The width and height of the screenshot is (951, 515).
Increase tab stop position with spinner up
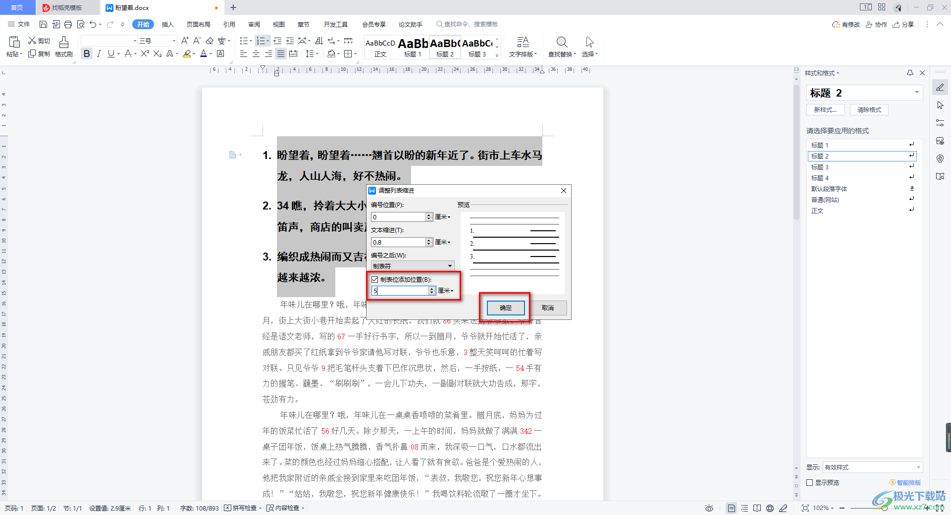coord(432,289)
